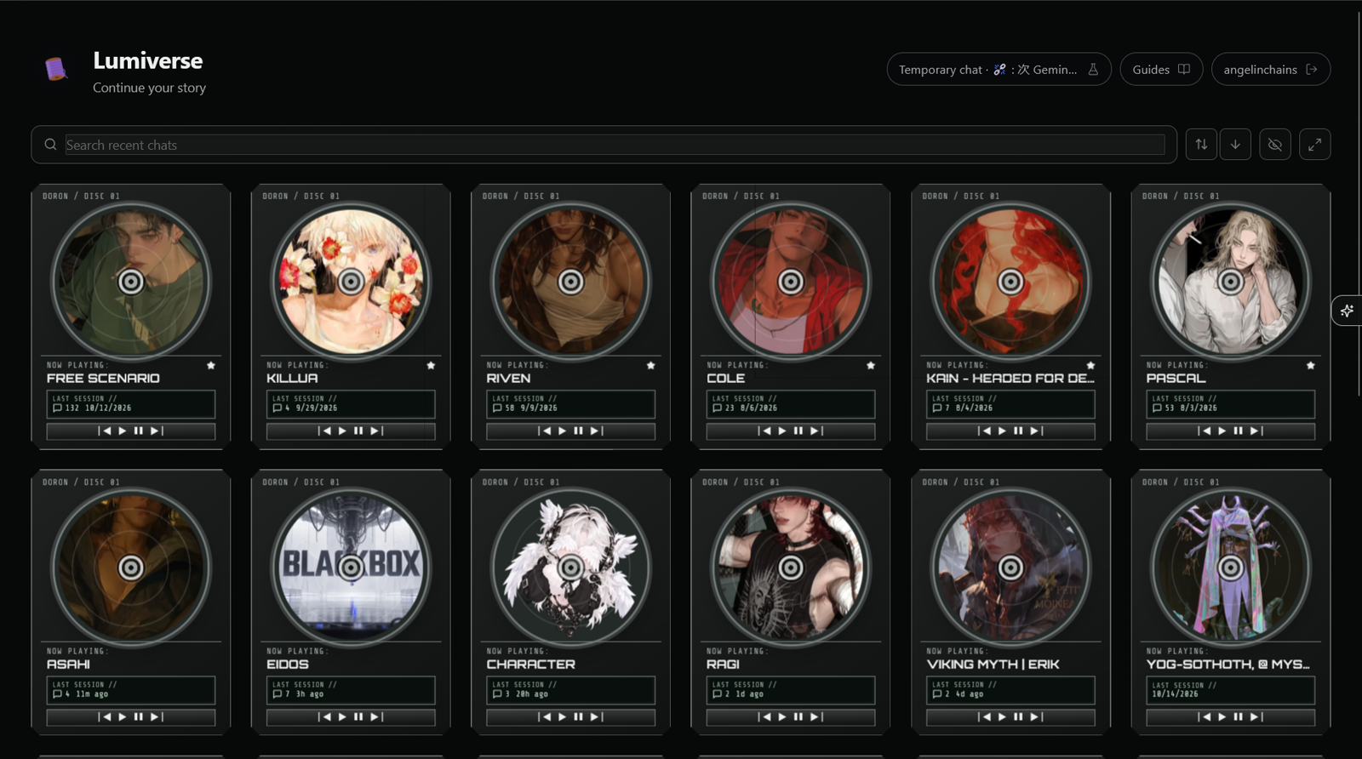Viewport: 1362px width, 759px height.
Task: Click the COLE title text
Action: coord(725,379)
